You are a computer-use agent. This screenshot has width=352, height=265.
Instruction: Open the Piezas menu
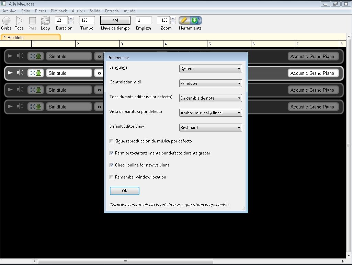[x=41, y=11]
